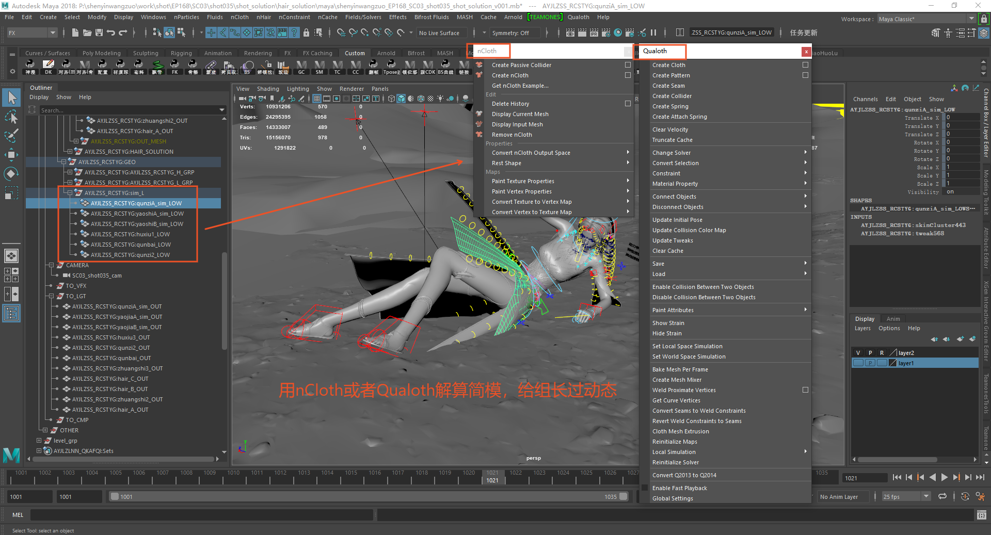Click the loop playback icon
The image size is (991, 535).
[x=942, y=496]
